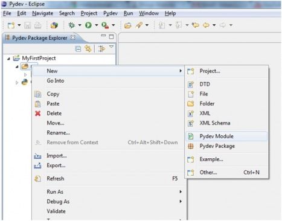Select Folder in the New submenu
Image resolution: width=282 pixels, height=221 pixels.
(x=226, y=104)
